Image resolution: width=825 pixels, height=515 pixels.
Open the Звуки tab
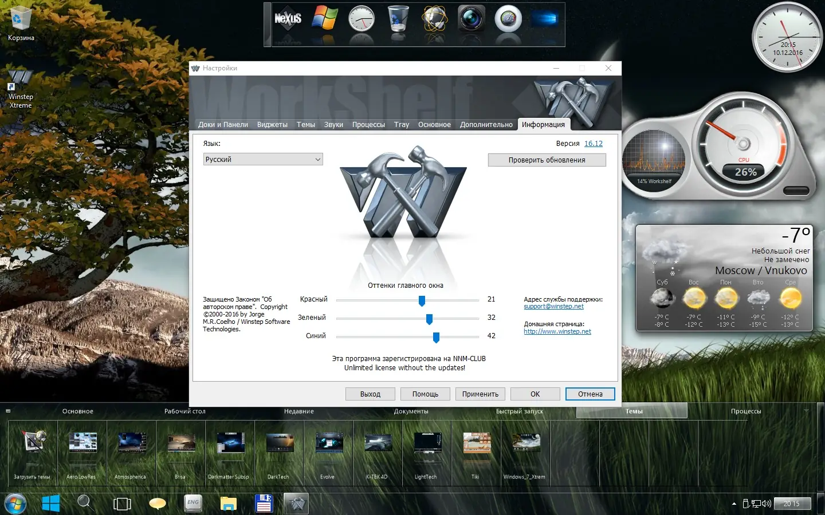[333, 125]
